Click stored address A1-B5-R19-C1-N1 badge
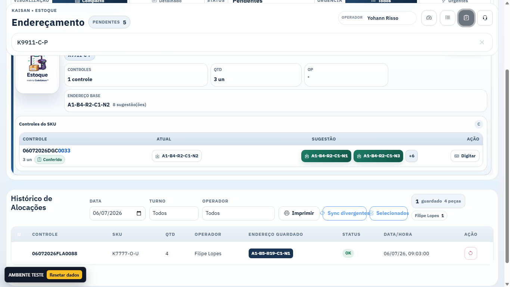Viewport: 510px width, 287px height. (x=271, y=253)
